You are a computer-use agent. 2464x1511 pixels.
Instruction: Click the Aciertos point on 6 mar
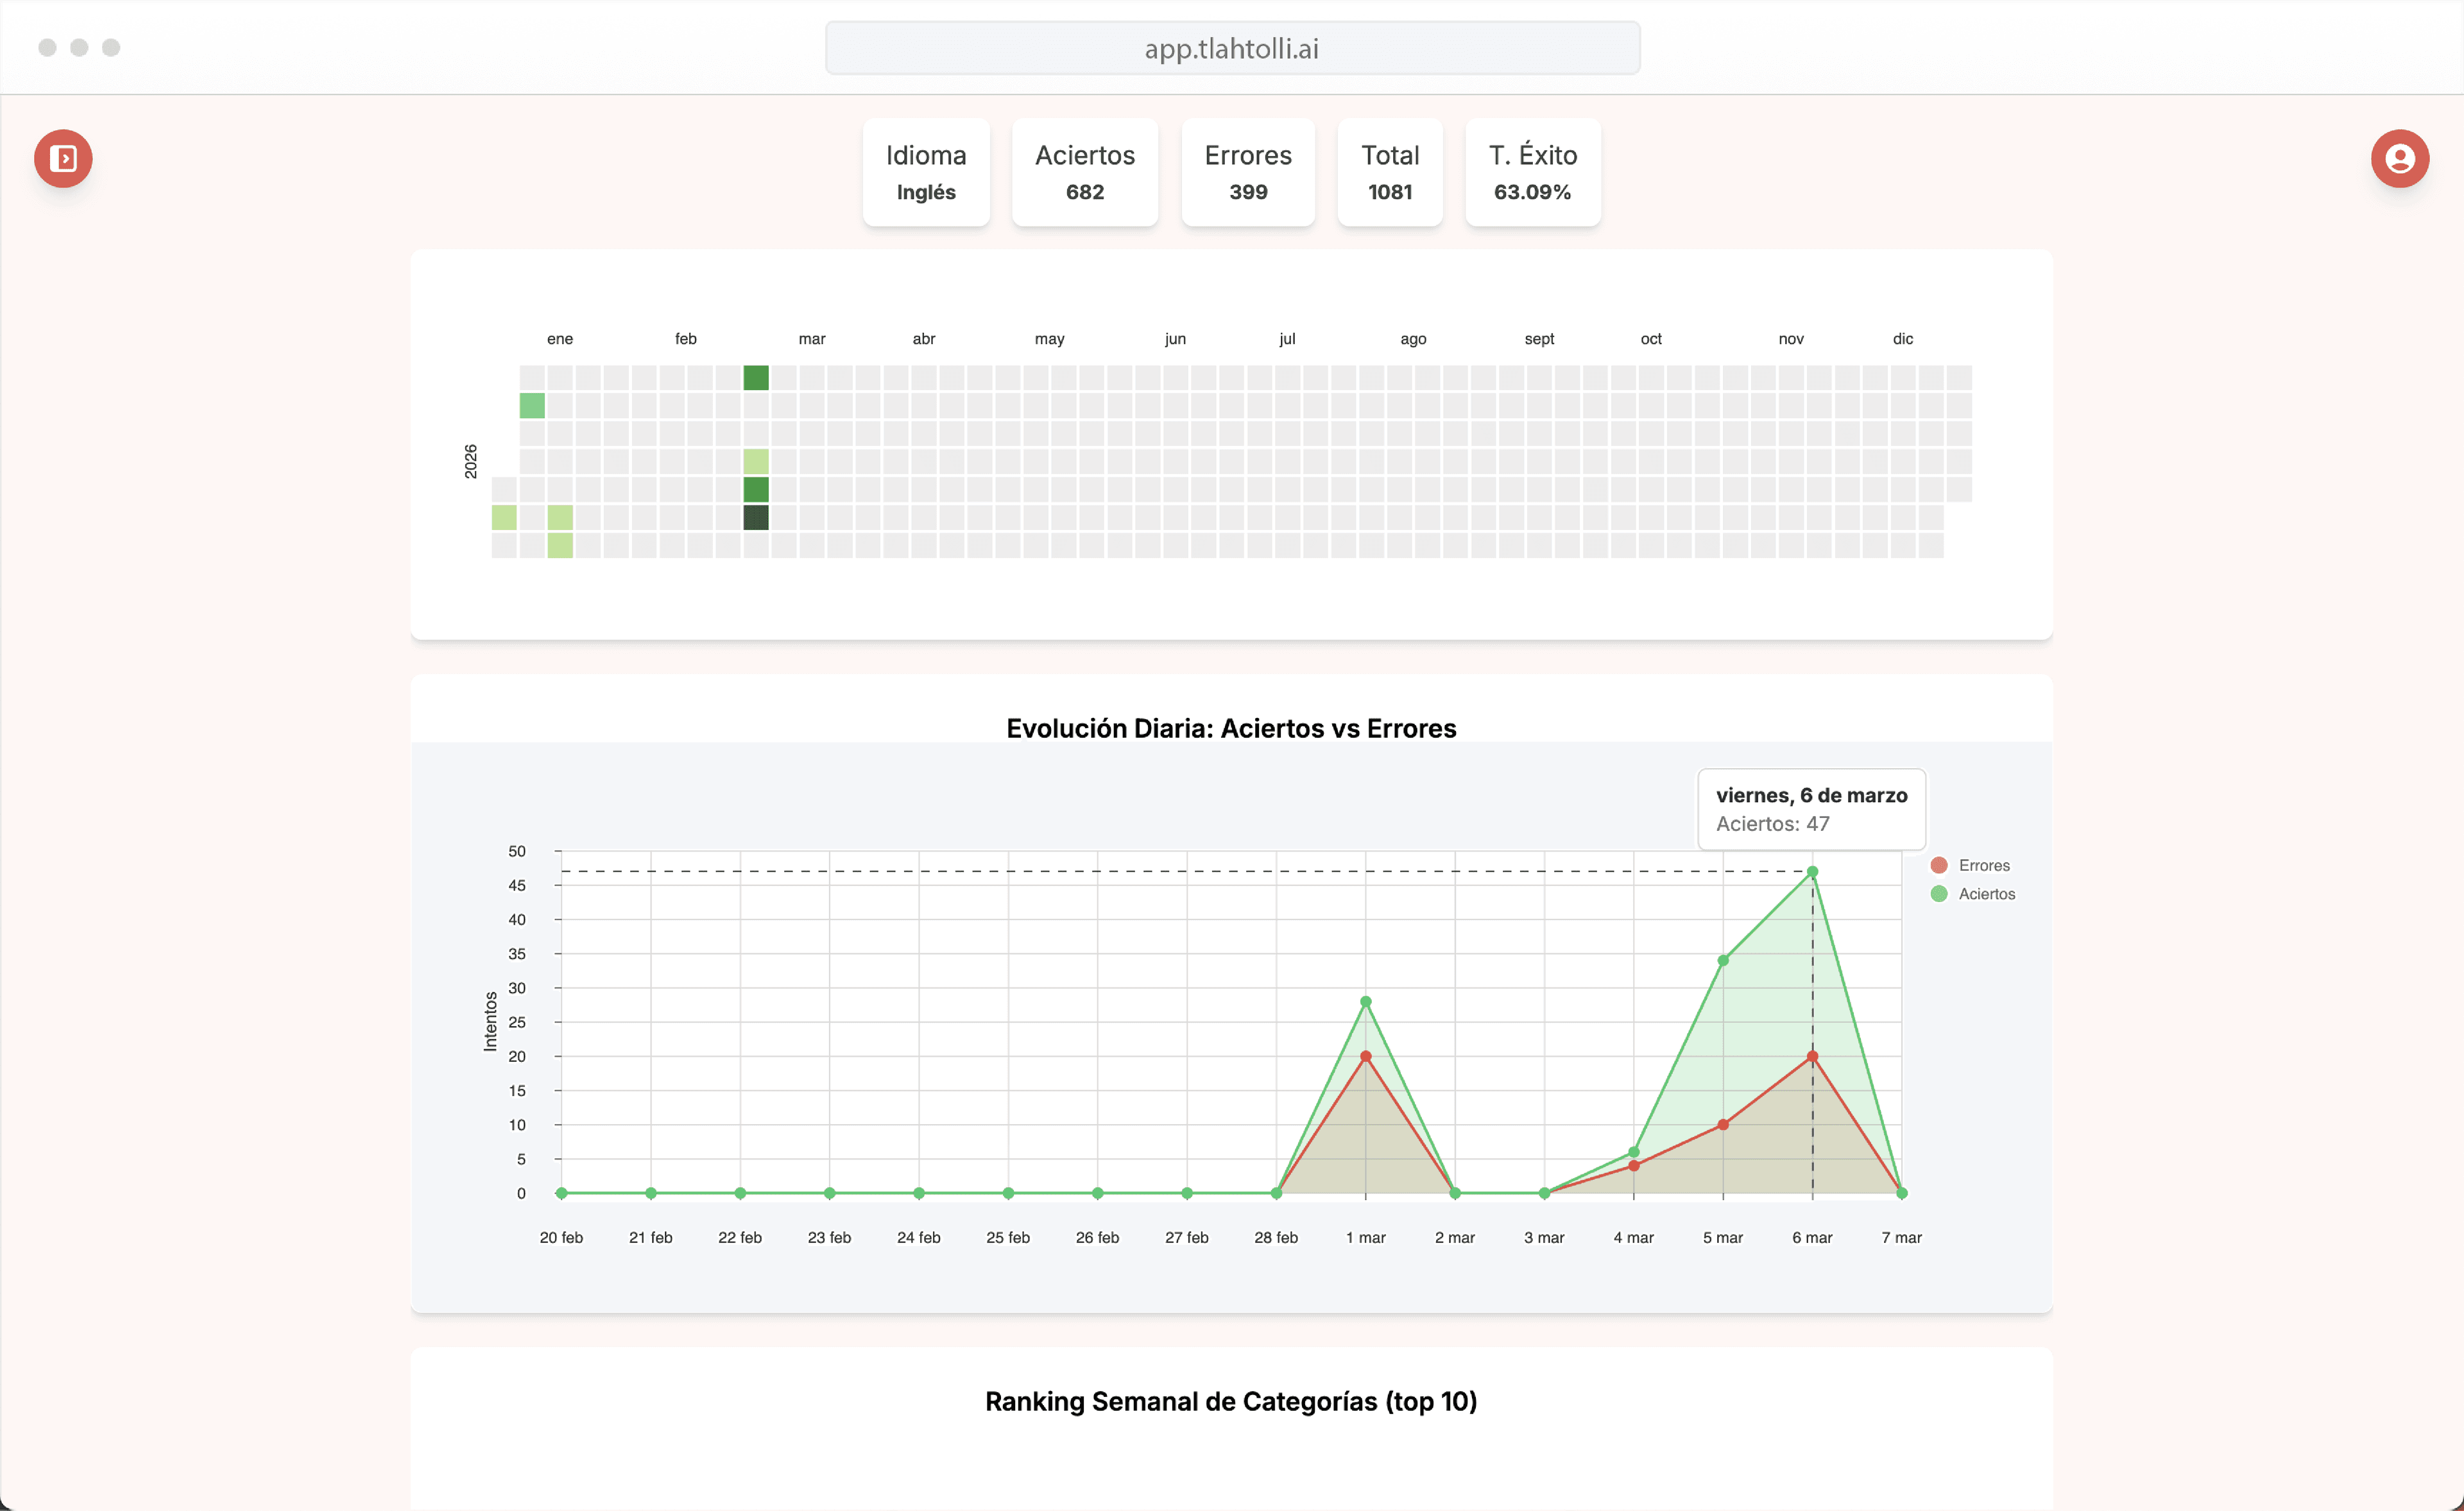coord(1812,872)
